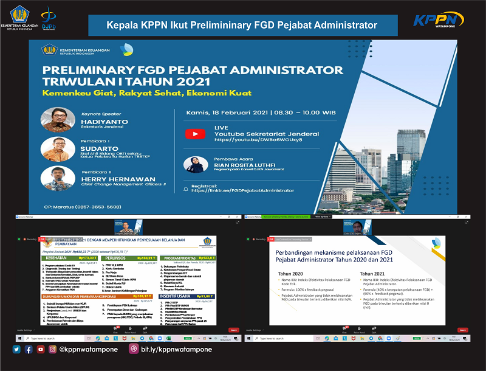The width and height of the screenshot is (486, 371).
Task: Open notification center on the left taskbar
Action: tap(236, 338)
